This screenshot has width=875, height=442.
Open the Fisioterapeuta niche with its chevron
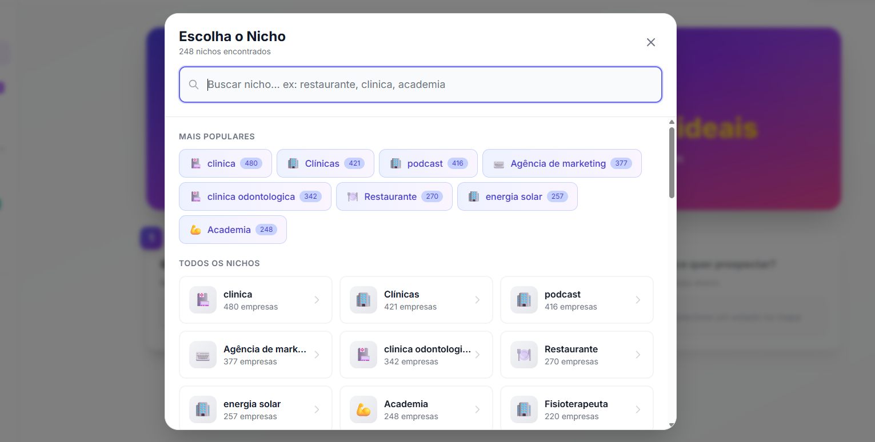pos(638,409)
